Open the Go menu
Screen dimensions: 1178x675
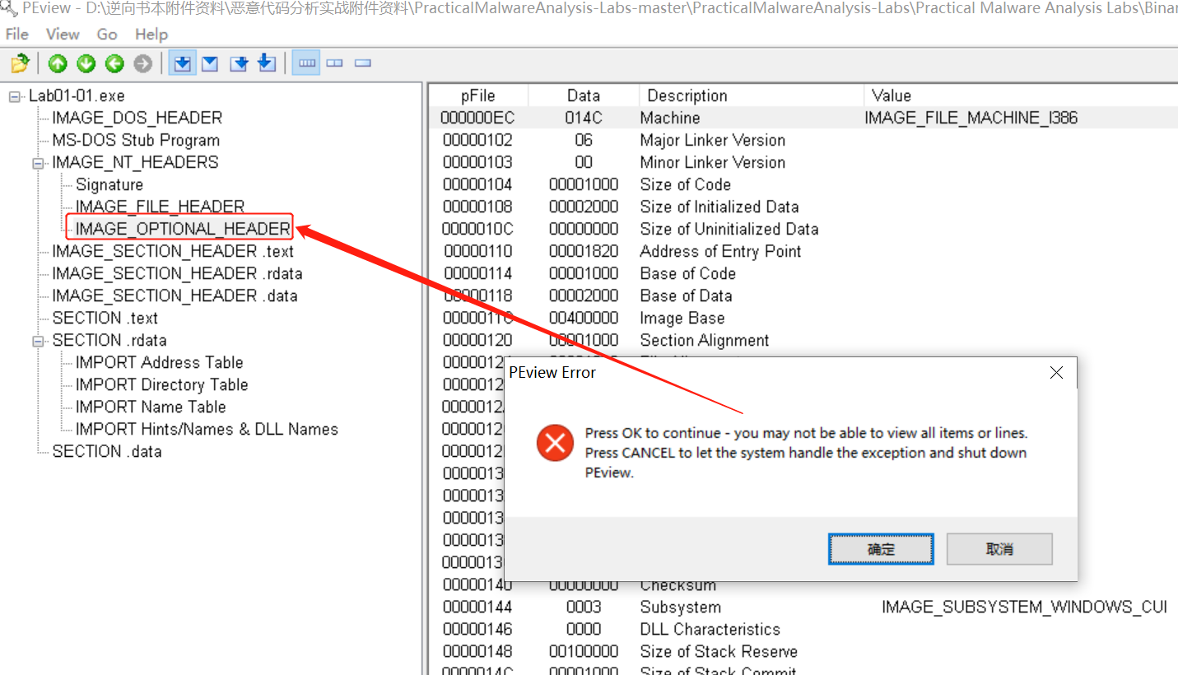(x=107, y=35)
